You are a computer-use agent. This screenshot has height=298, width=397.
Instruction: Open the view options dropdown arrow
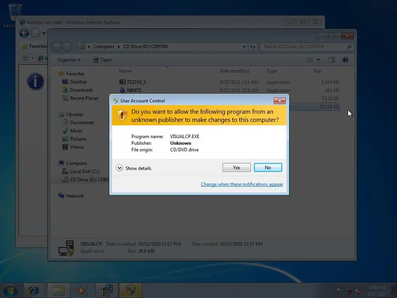point(318,60)
